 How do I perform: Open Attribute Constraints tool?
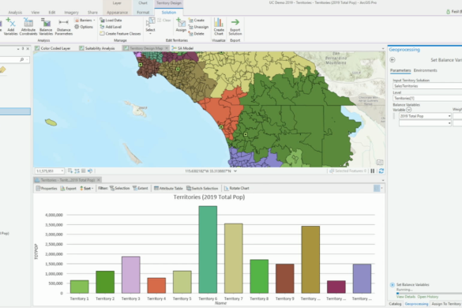coord(28,26)
